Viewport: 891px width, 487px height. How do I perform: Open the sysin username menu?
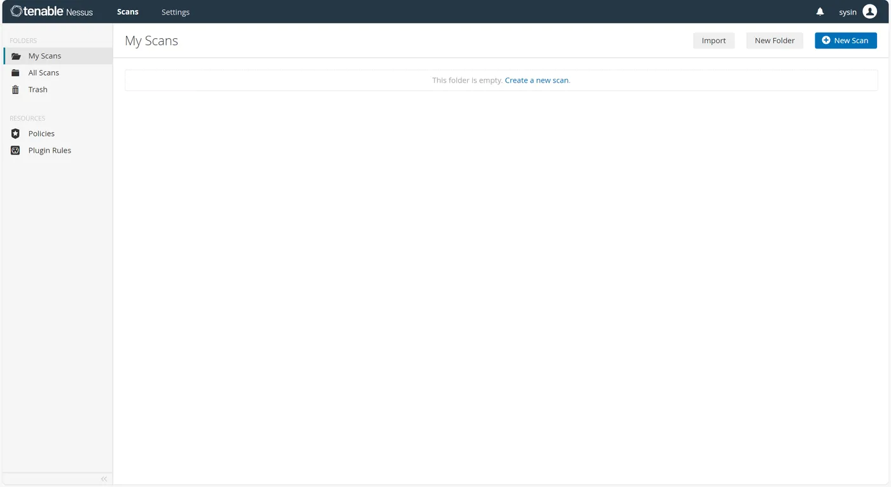848,12
